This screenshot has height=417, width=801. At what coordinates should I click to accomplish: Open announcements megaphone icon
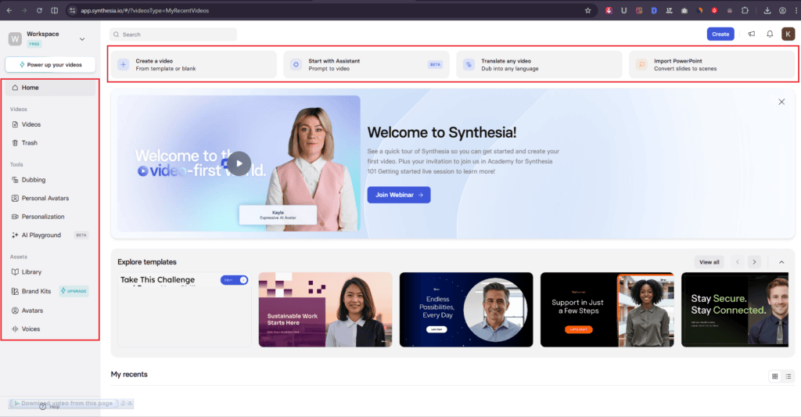(752, 34)
